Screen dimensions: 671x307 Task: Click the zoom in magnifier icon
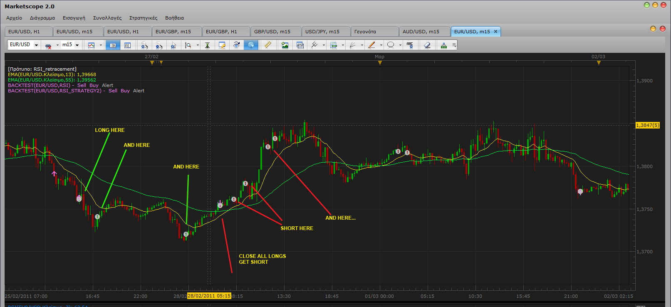click(x=144, y=45)
